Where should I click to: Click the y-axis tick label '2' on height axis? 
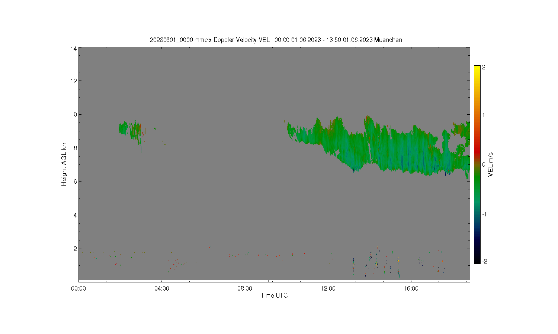pos(75,249)
